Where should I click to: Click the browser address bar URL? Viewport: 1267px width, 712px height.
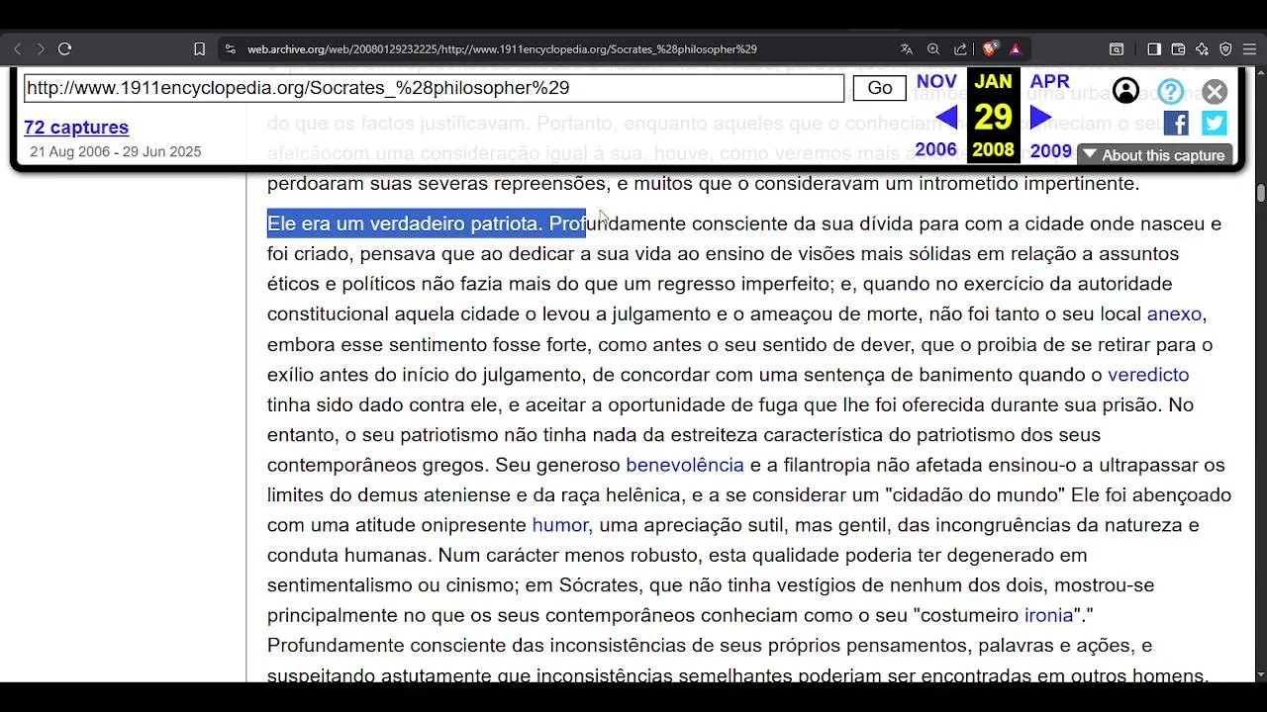pyautogui.click(x=502, y=48)
